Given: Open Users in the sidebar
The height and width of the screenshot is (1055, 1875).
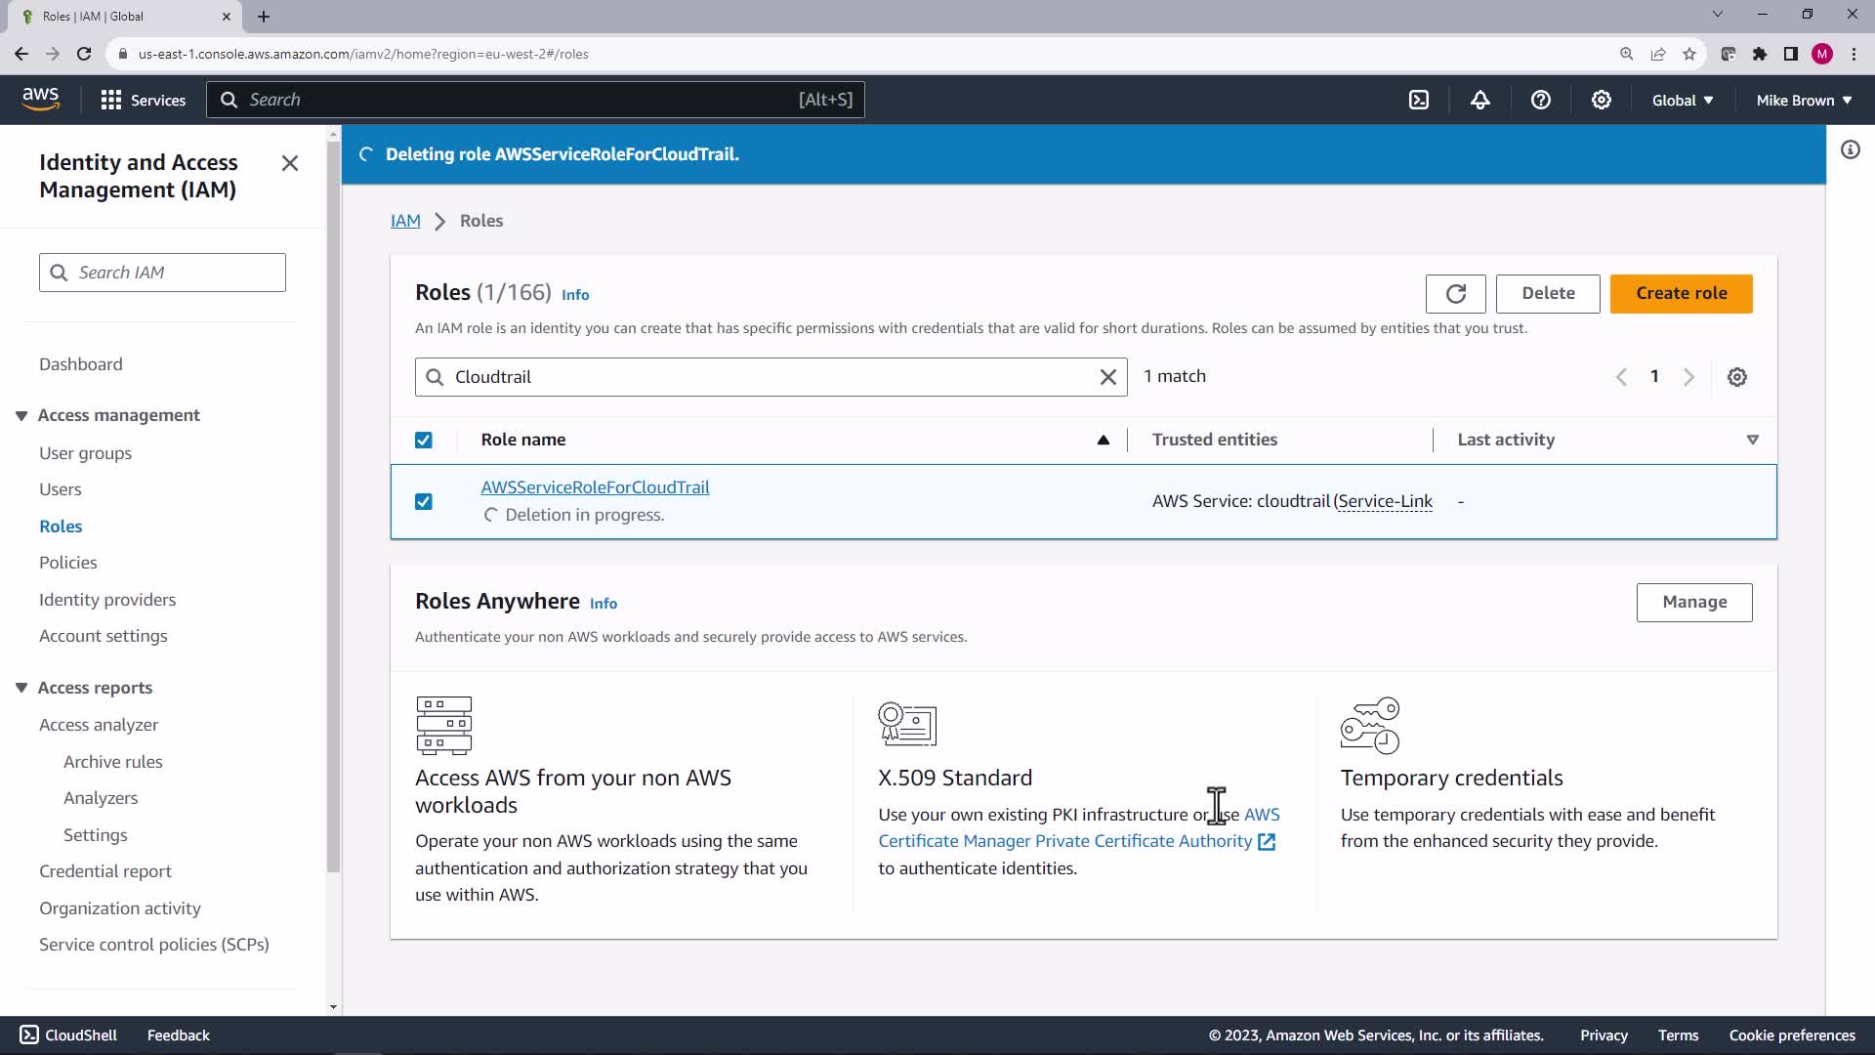Looking at the screenshot, I should 60,489.
